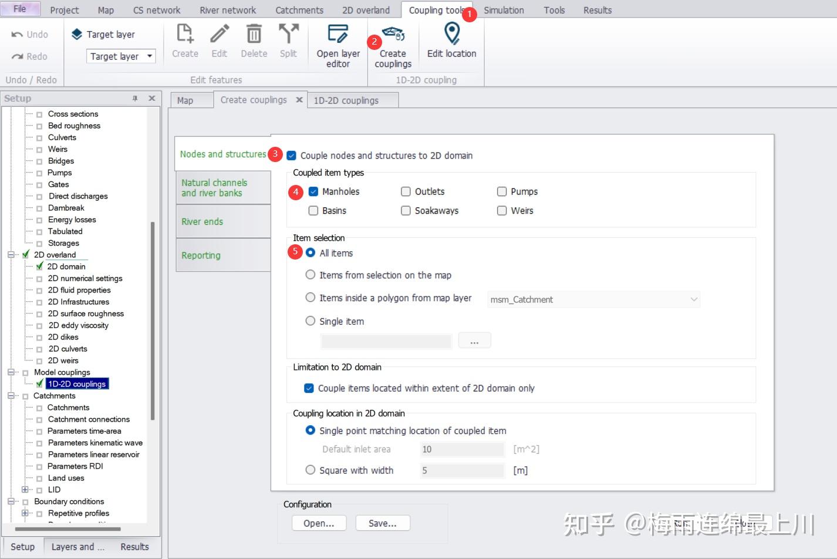
Task: Collapse the Boundary conditions tree node
Action: 11,501
